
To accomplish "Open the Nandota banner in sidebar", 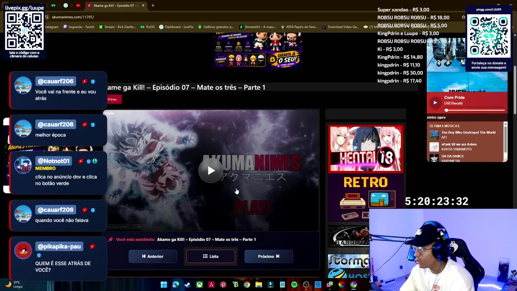I will pos(349,237).
